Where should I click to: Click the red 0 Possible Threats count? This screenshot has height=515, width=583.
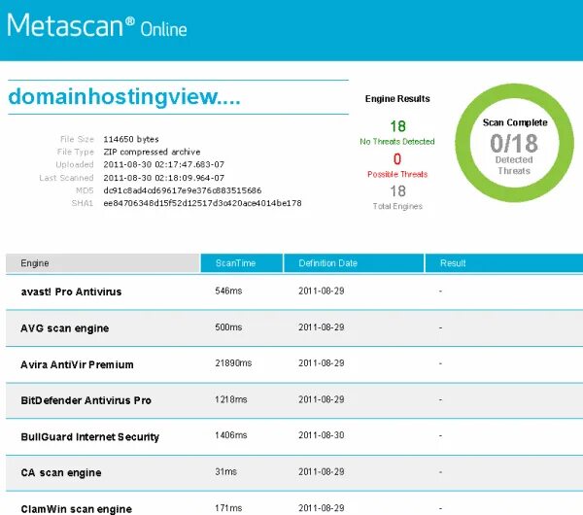tap(397, 159)
